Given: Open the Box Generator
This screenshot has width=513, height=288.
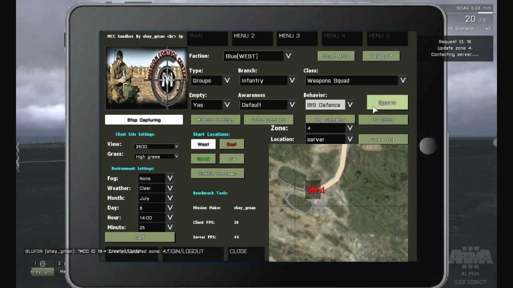Looking at the screenshot, I should click(x=330, y=120).
